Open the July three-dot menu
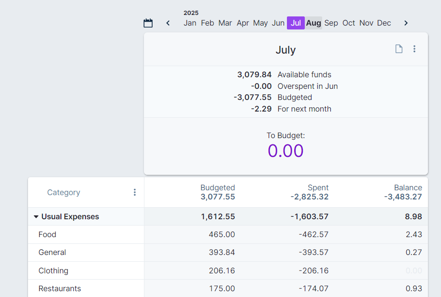 [414, 49]
